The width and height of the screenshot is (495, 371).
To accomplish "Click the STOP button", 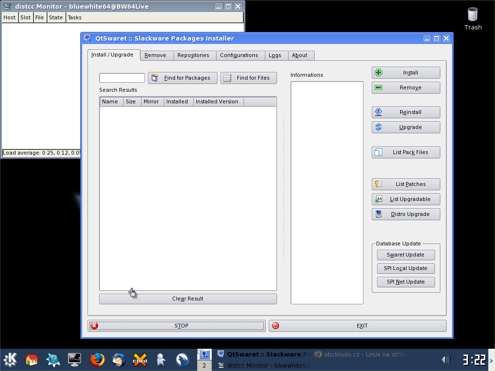I will coord(176,326).
